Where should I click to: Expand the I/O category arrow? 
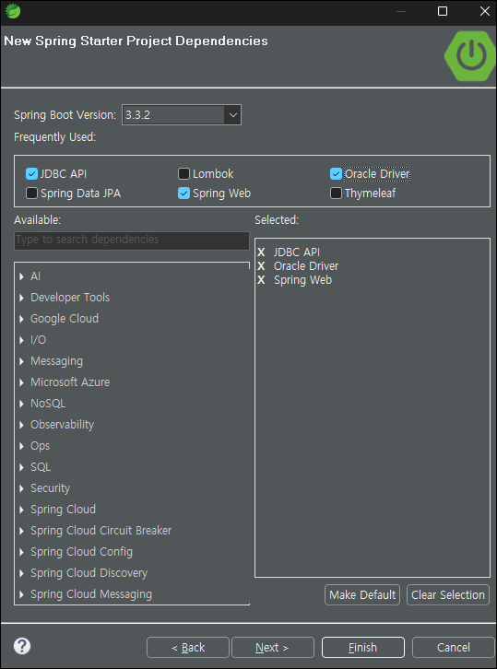click(21, 340)
